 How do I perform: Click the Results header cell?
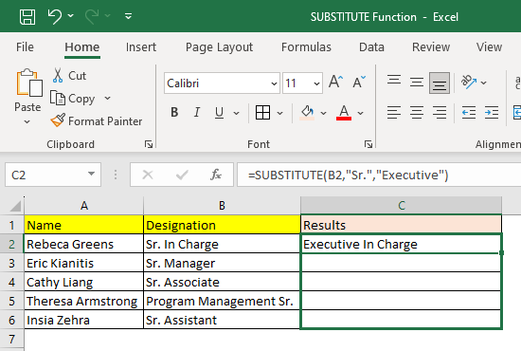(x=401, y=225)
